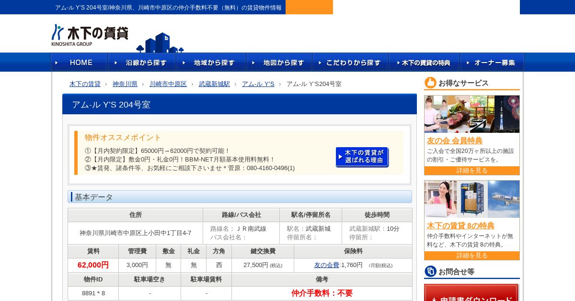Click the 路線名：ＪＲ南武線 text
This screenshot has width=575, height=301.
(x=238, y=229)
